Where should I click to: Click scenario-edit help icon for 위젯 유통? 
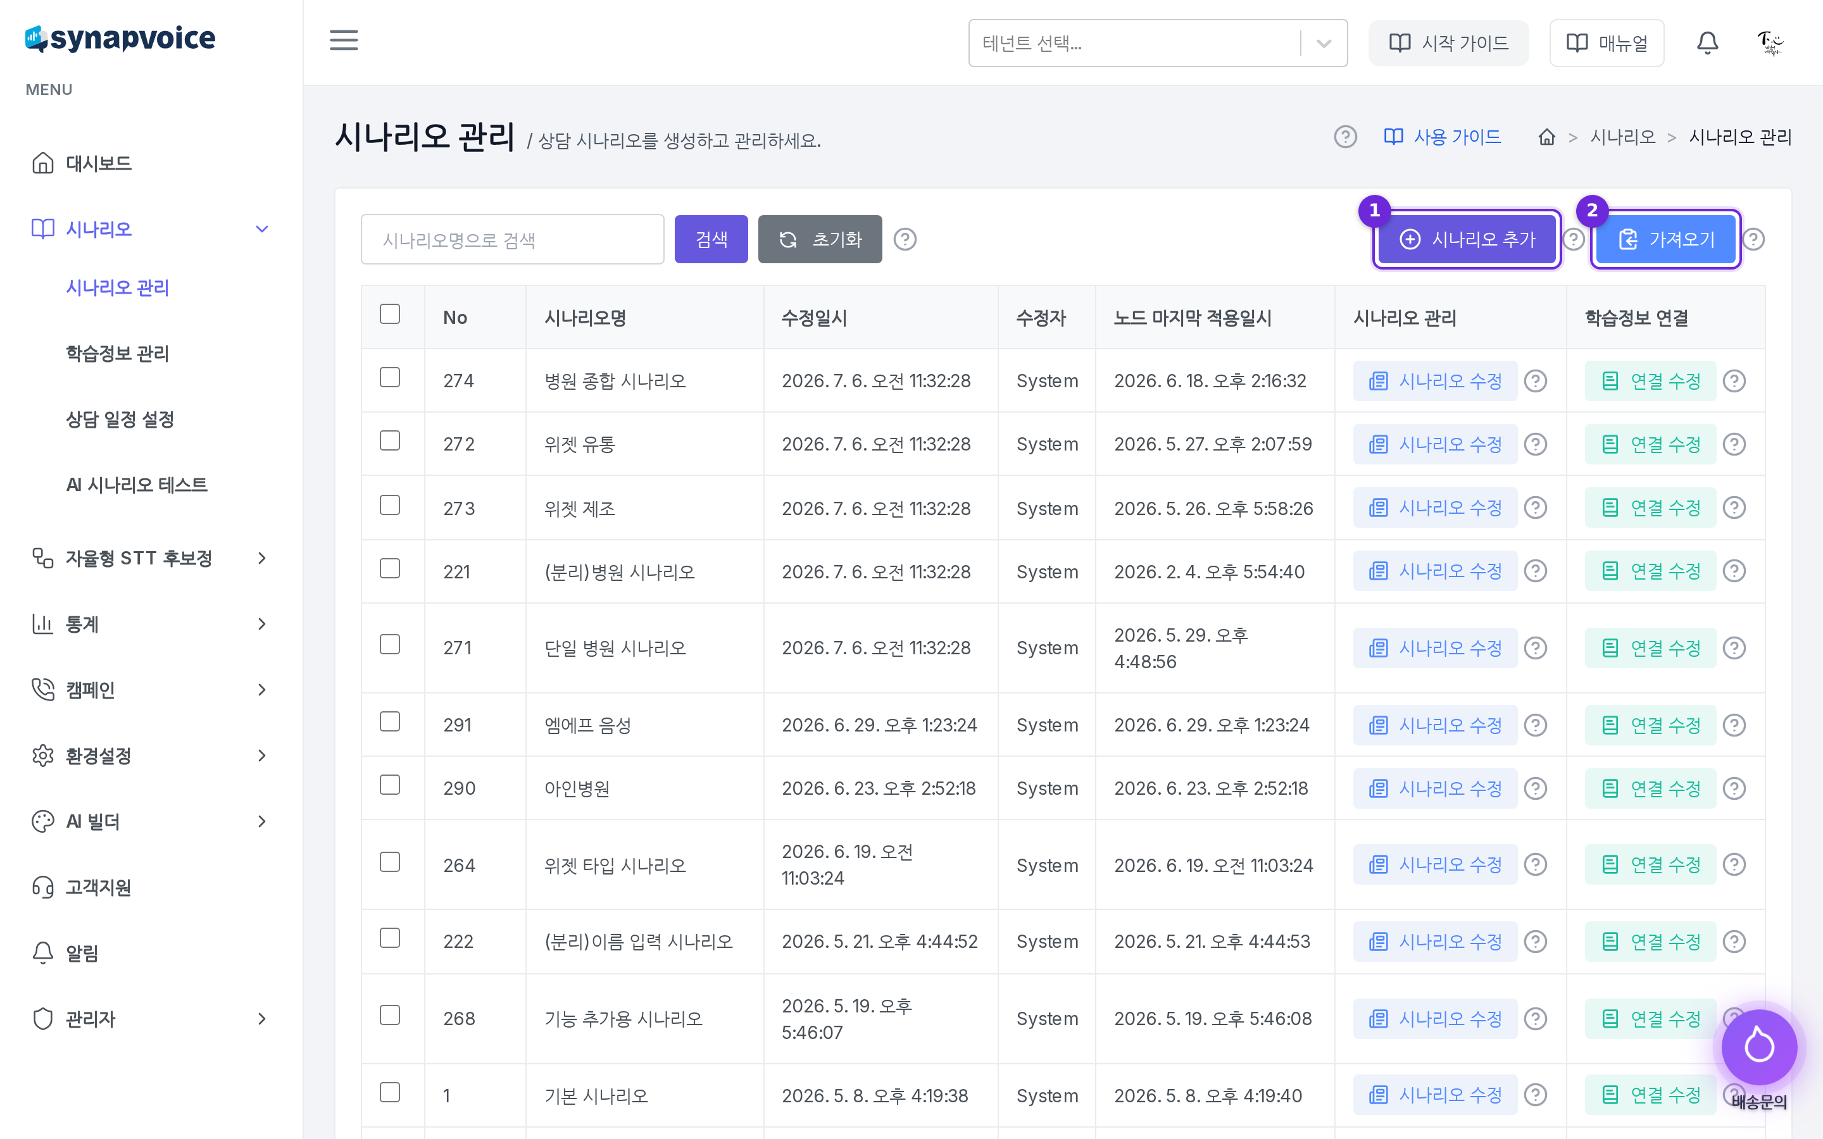click(1535, 444)
